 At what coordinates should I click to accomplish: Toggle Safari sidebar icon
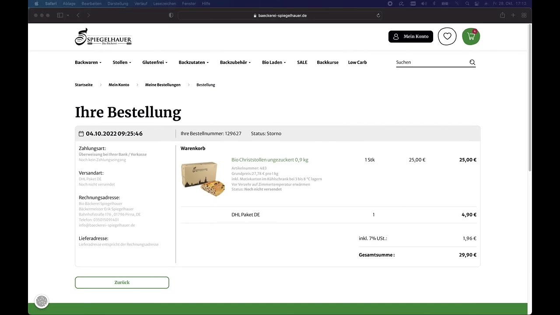(x=60, y=15)
